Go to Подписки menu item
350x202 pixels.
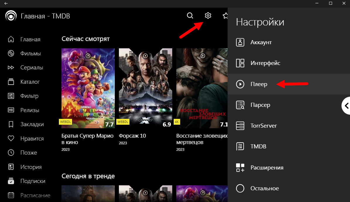(33, 181)
